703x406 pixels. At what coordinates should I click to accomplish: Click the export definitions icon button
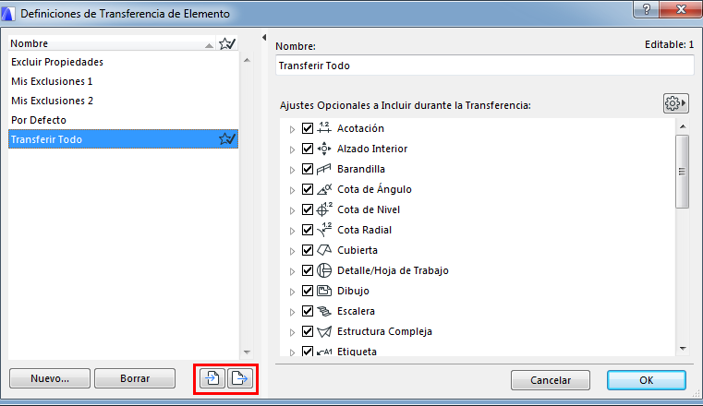pos(239,378)
